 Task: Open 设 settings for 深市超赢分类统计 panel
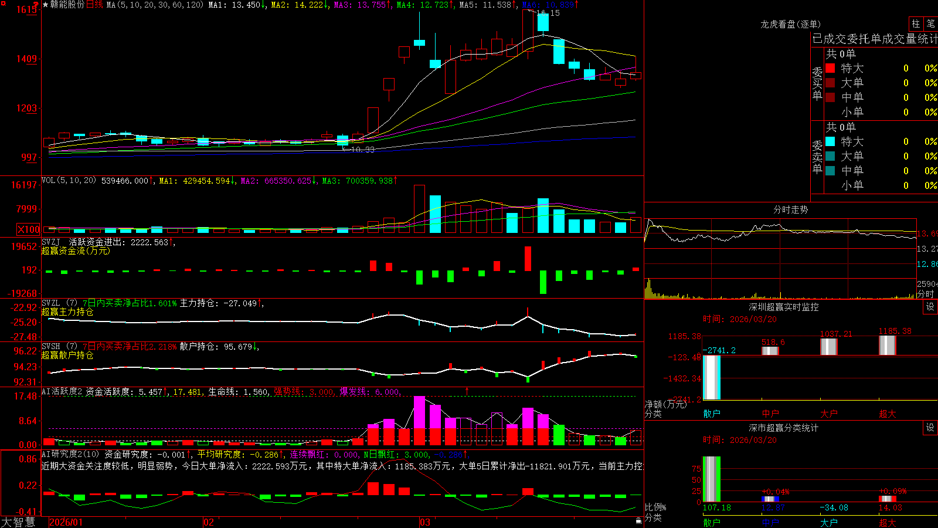[x=930, y=428]
